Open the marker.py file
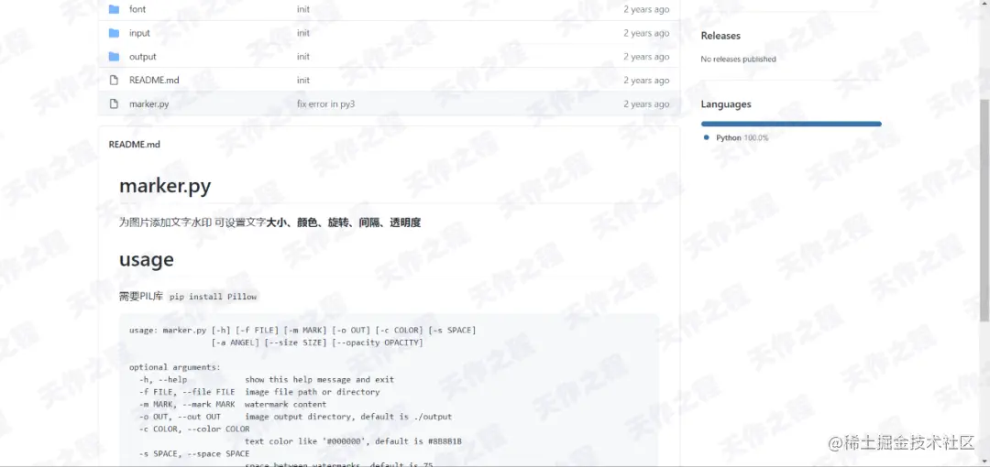 pyautogui.click(x=149, y=103)
